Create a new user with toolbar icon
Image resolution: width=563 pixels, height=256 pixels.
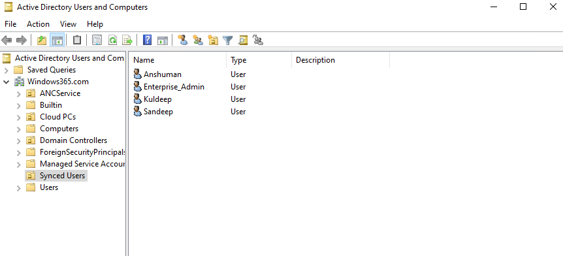pos(183,40)
